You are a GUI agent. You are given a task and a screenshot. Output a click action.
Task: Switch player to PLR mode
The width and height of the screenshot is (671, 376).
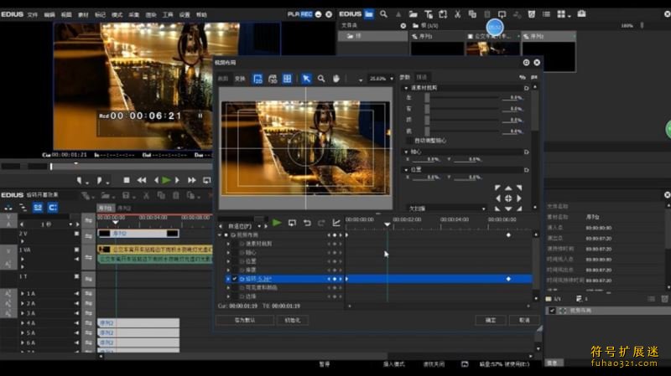click(293, 14)
